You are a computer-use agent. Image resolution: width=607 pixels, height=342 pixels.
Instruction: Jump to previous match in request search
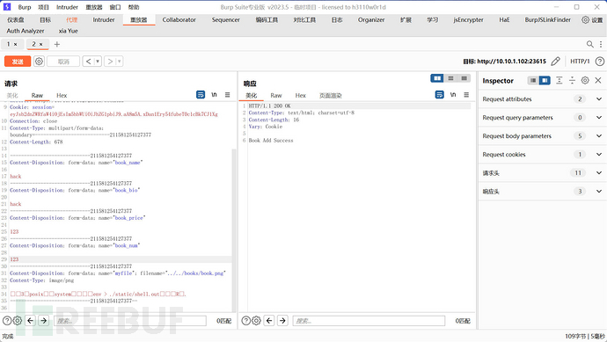click(31, 320)
